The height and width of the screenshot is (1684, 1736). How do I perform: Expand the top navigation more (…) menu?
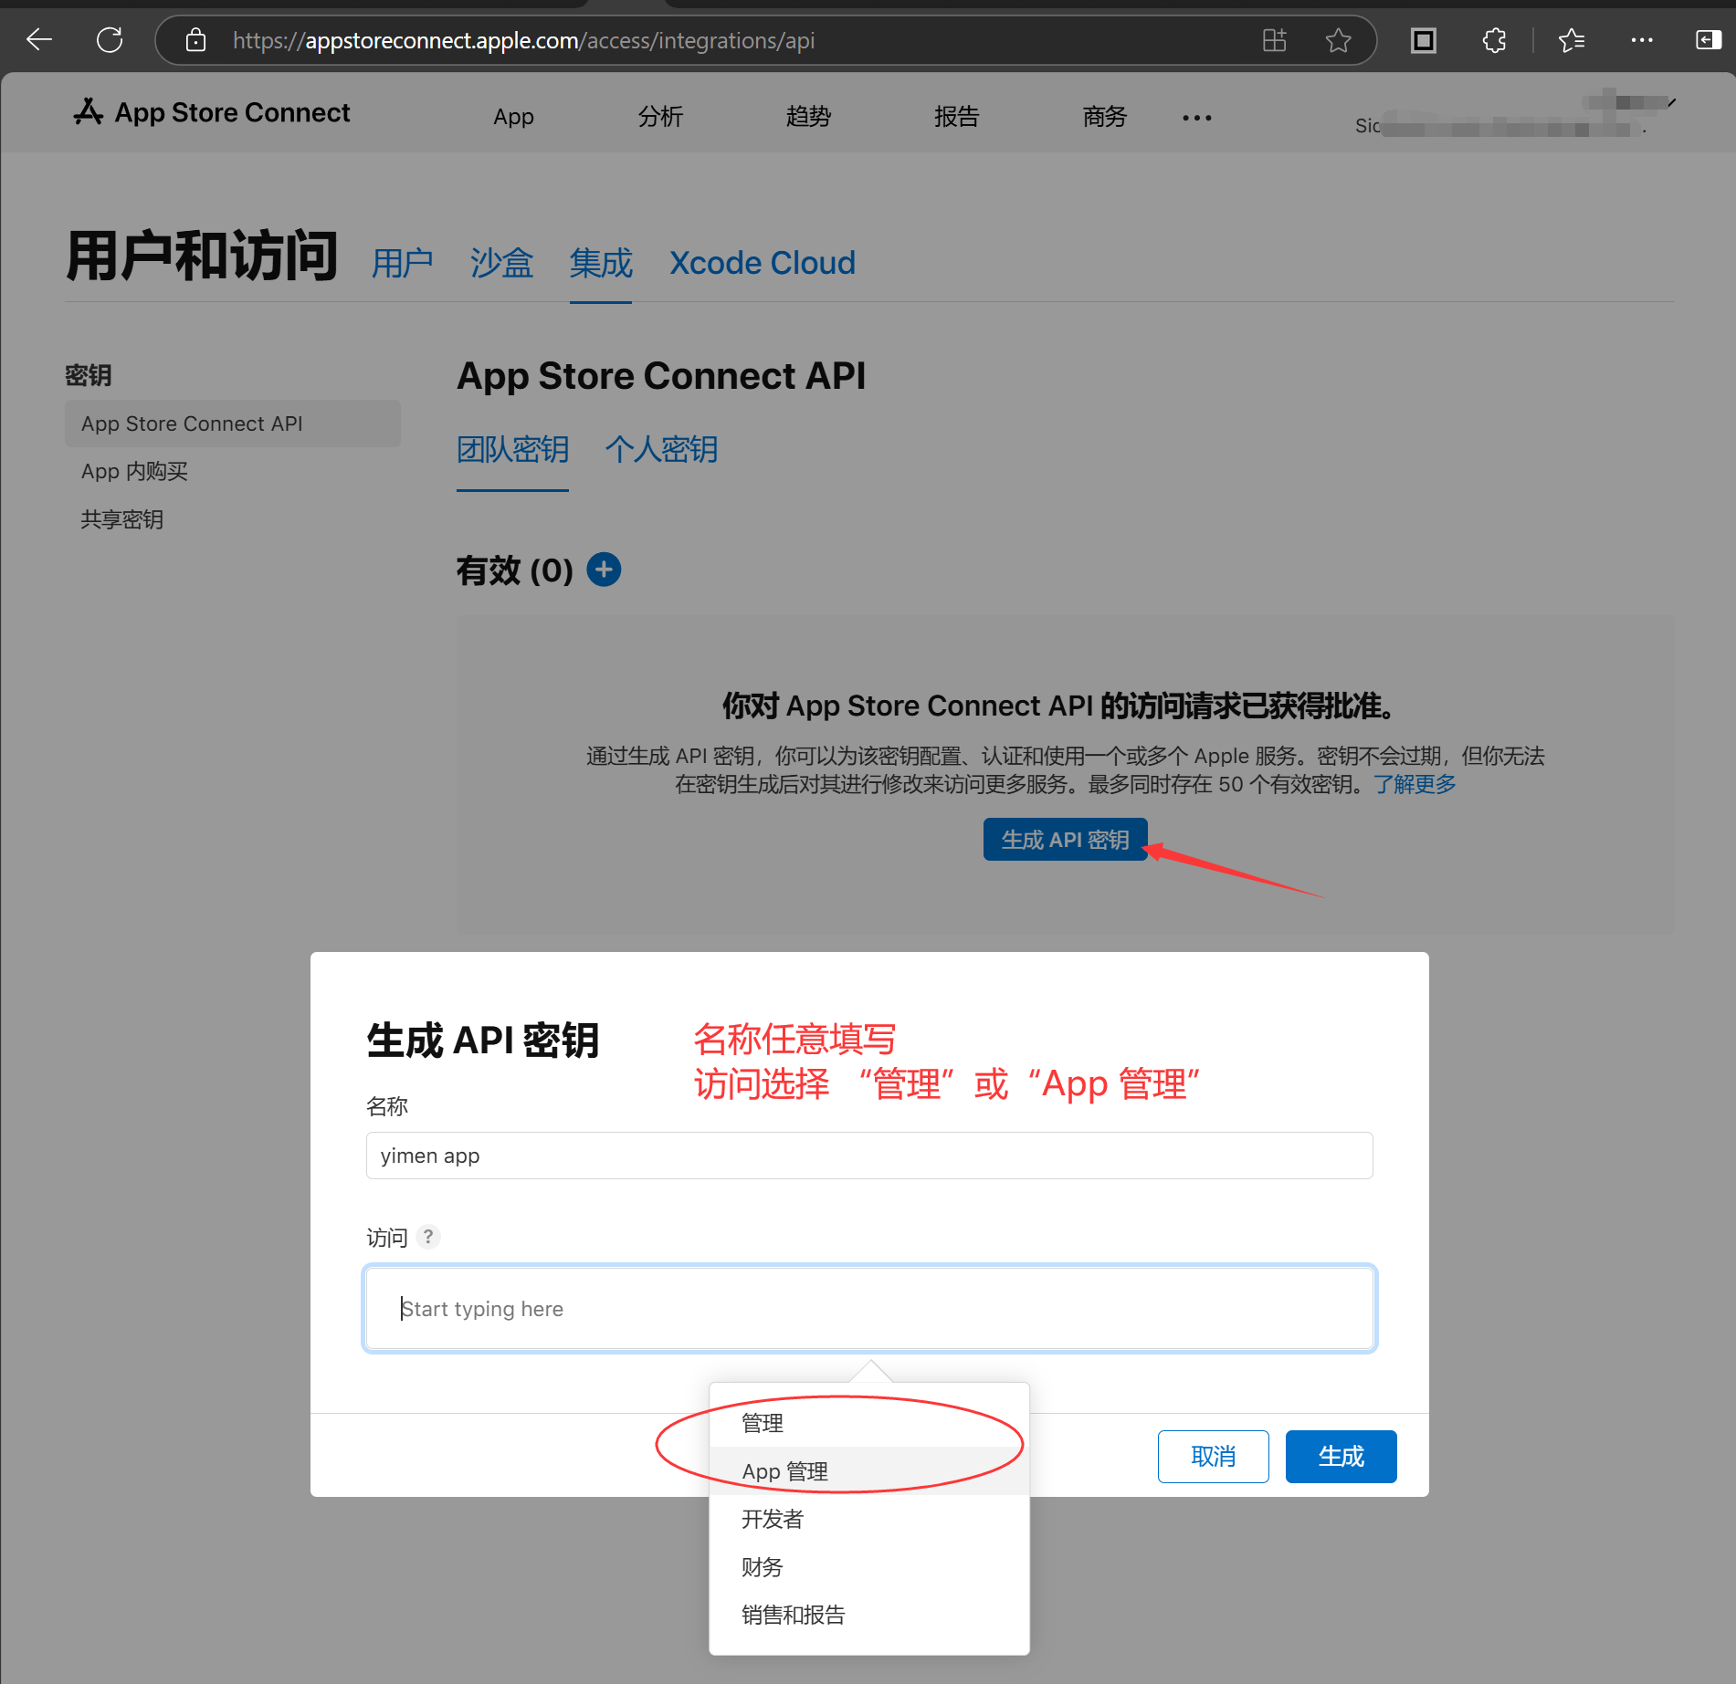point(1196,118)
